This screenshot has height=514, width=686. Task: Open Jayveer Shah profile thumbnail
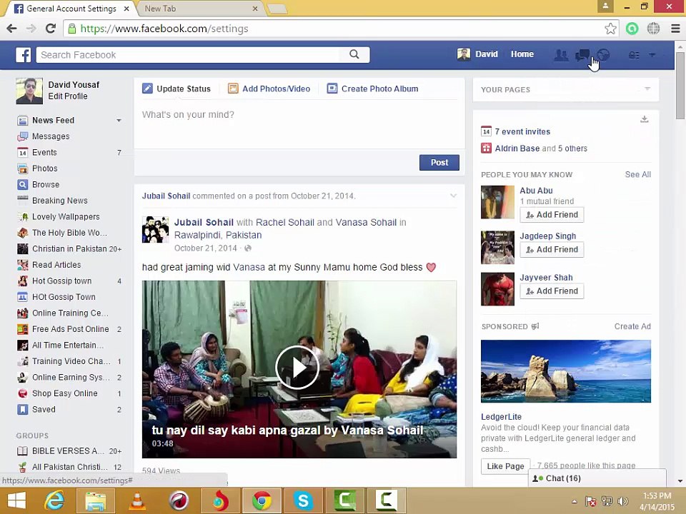(x=497, y=289)
